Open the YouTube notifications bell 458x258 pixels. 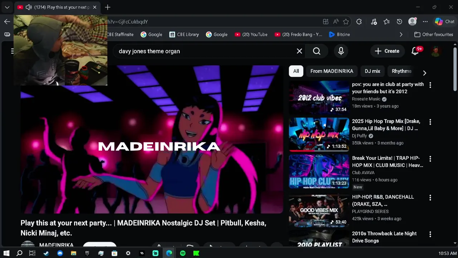click(415, 51)
